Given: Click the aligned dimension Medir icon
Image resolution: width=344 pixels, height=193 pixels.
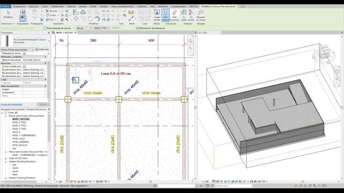Looking at the screenshot, I should coord(131,12).
